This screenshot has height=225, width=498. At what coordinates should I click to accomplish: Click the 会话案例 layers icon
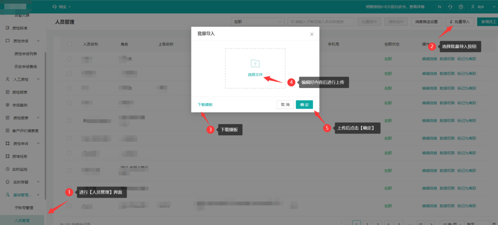[8, 105]
